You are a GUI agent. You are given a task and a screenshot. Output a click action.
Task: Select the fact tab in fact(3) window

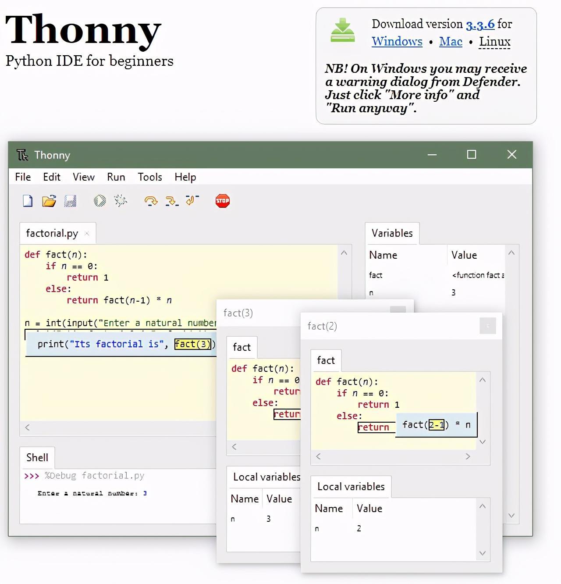point(241,347)
